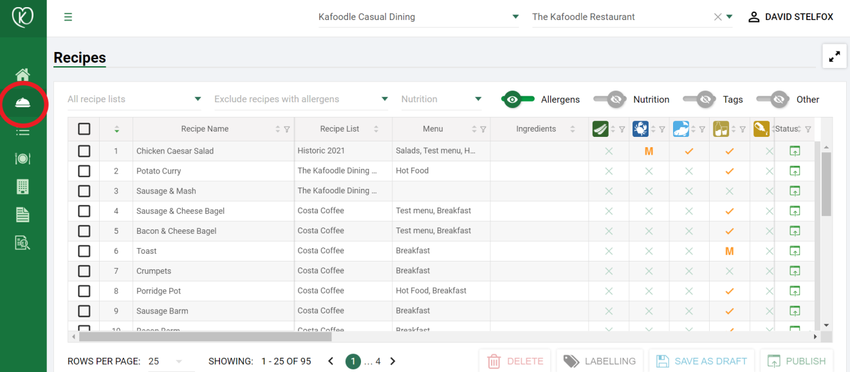Click the celery allergen column icon

click(x=600, y=129)
